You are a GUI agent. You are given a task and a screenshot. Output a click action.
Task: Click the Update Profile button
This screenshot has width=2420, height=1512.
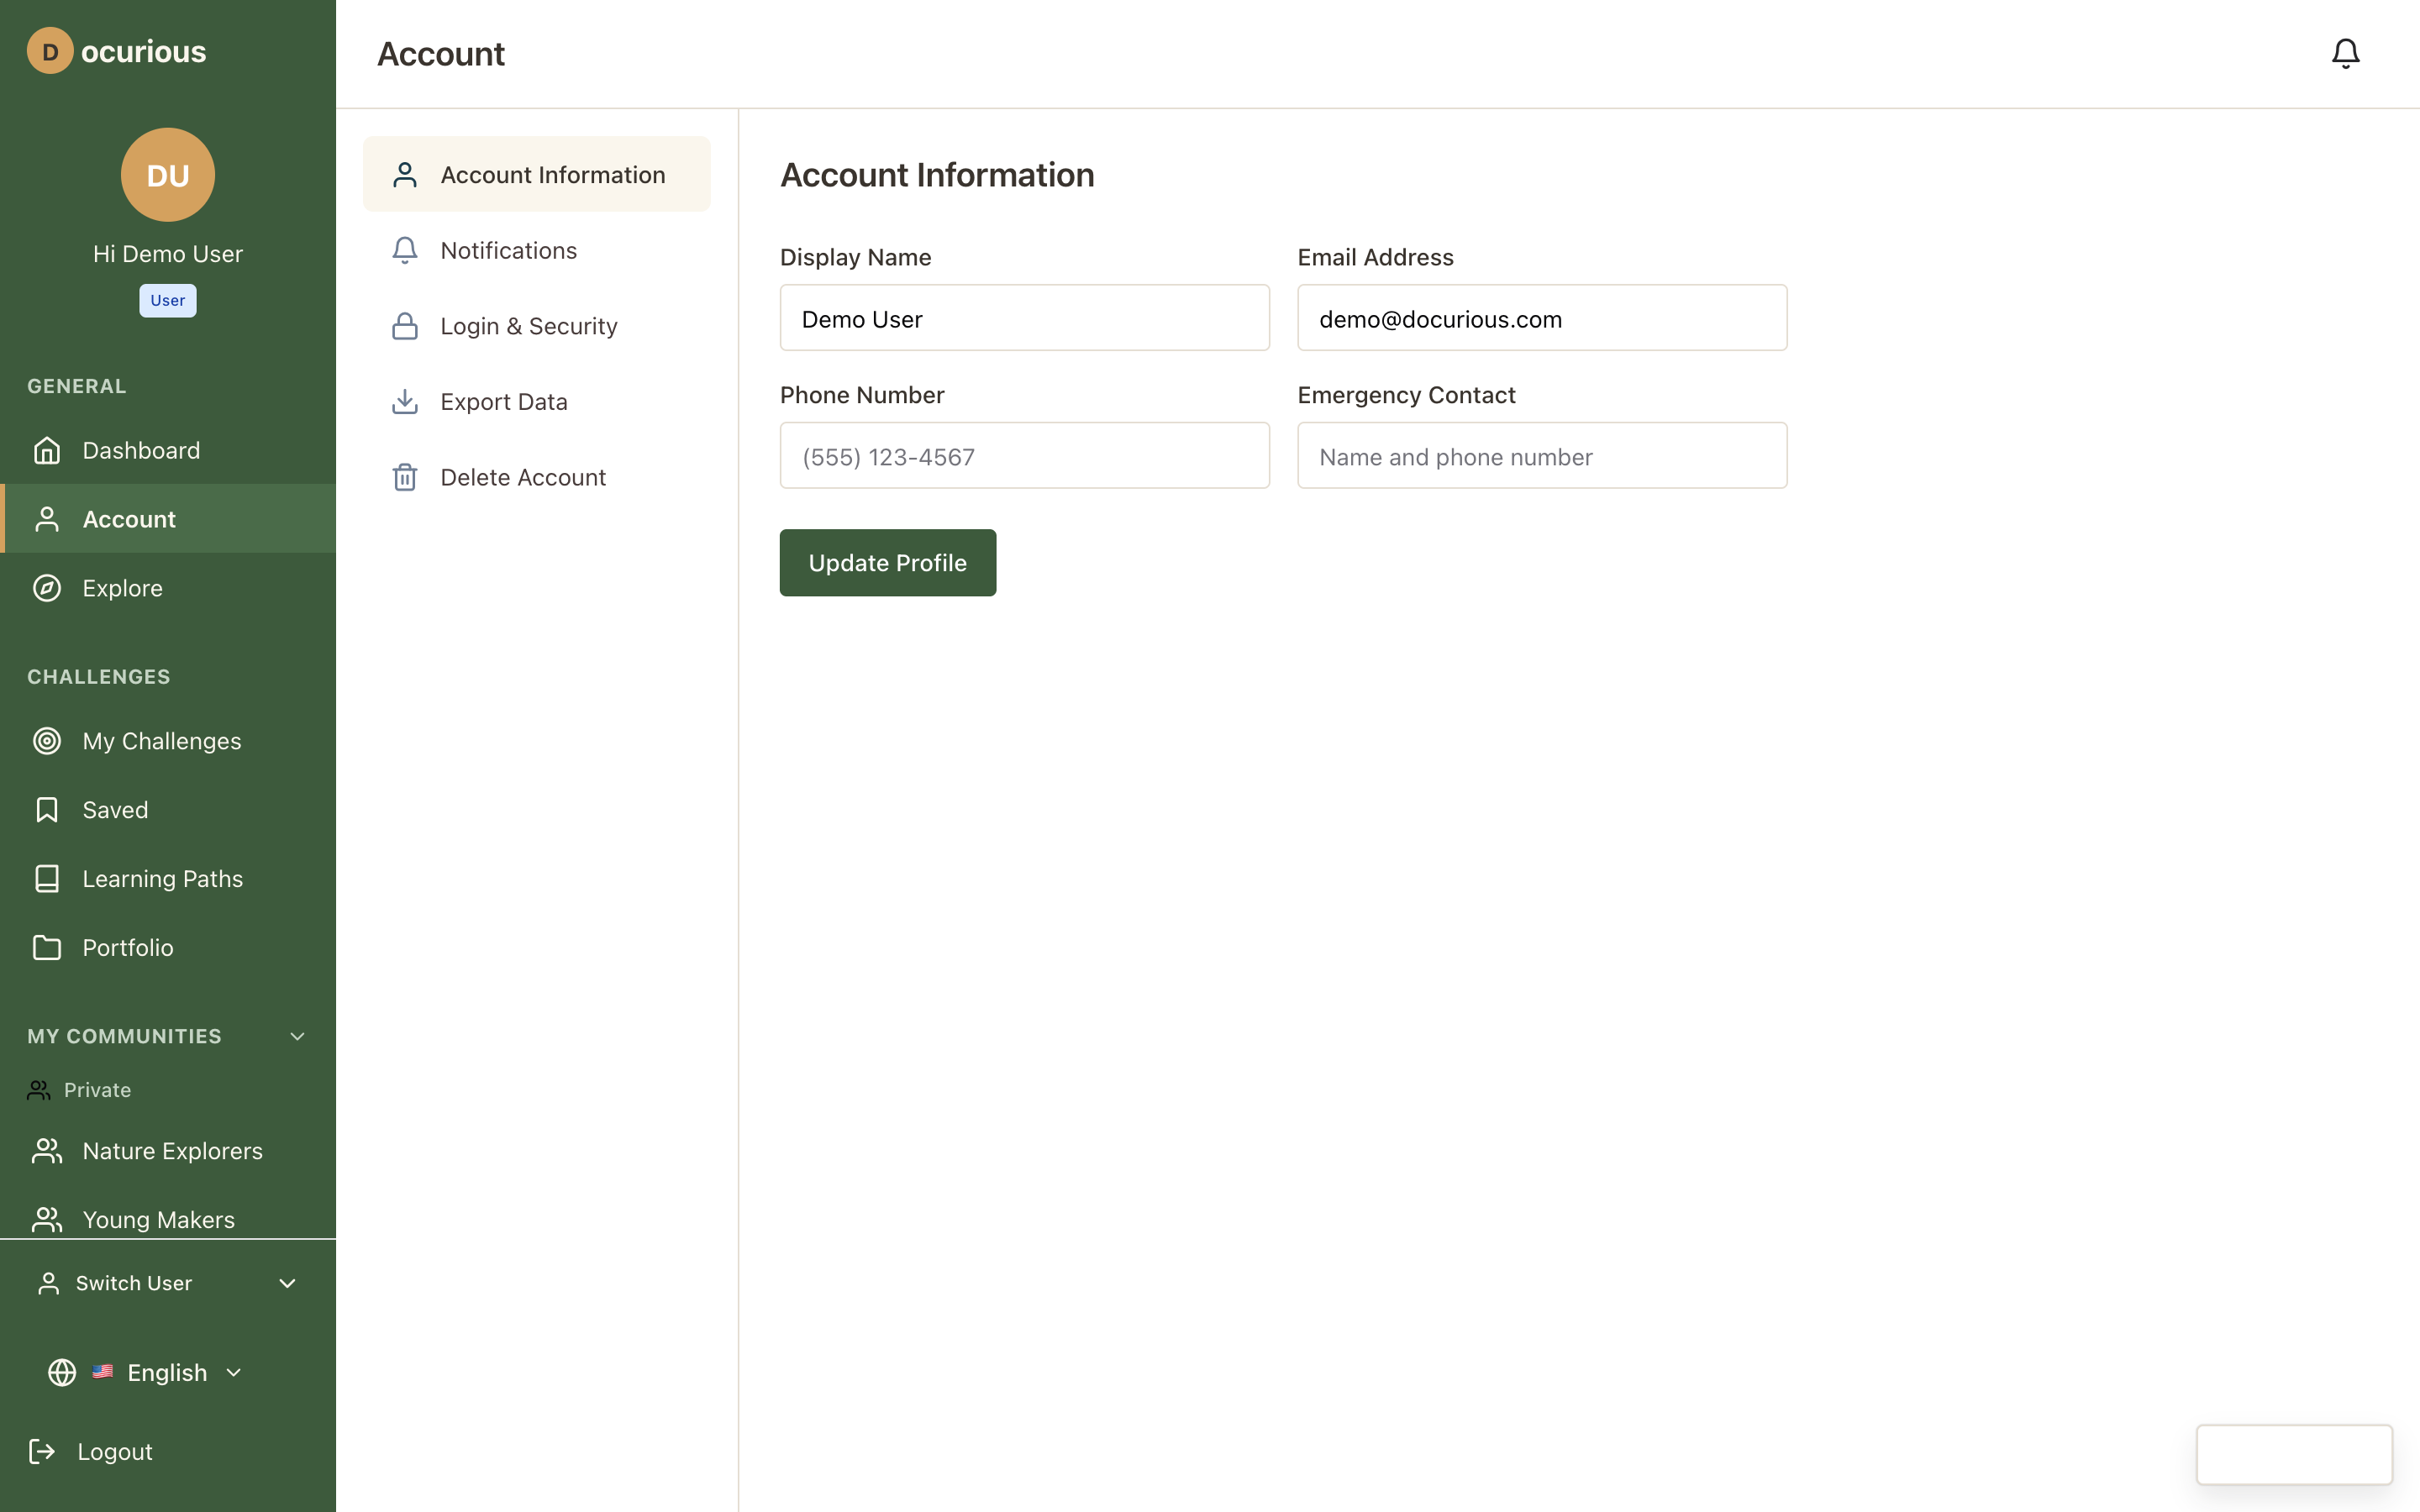coord(887,562)
